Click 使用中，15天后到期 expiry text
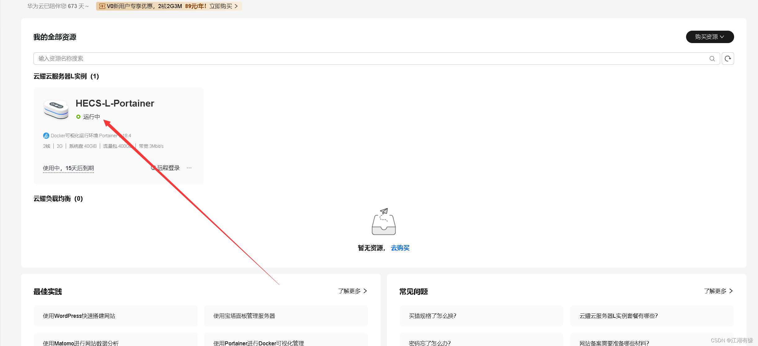 tap(68, 168)
